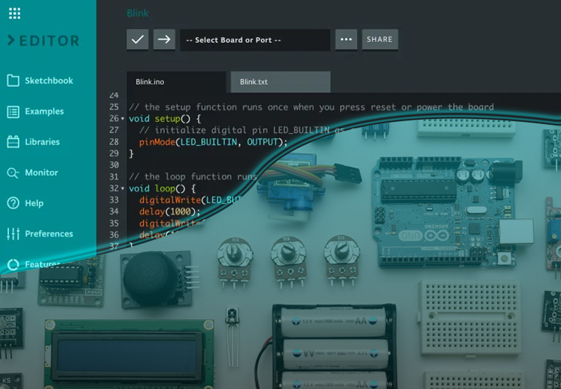This screenshot has height=389, width=561.
Task: Click the 'void loop() {' code line
Action: pyautogui.click(x=162, y=189)
